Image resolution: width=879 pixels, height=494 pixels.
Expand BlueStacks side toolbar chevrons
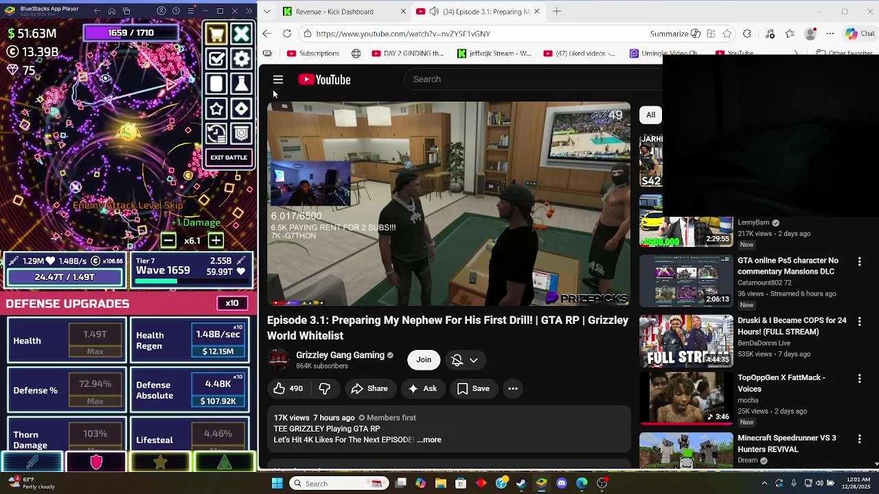[249, 11]
